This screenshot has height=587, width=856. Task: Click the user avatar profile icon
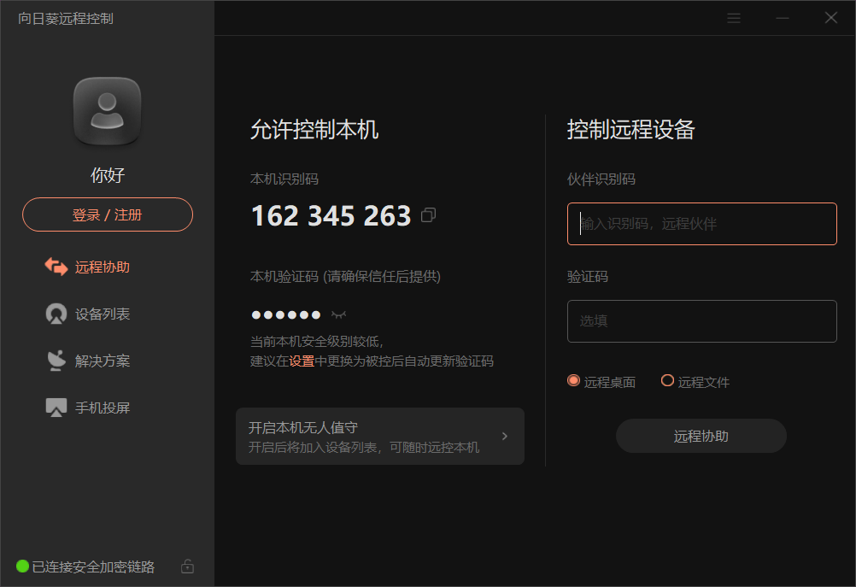tap(107, 111)
